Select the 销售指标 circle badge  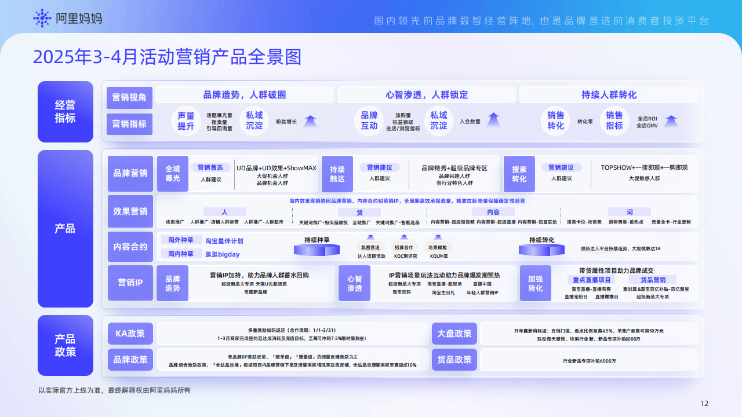point(614,120)
